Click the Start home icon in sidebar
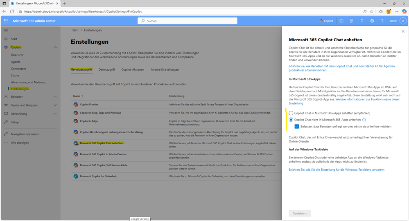The width and height of the screenshot is (409, 221). point(6,39)
